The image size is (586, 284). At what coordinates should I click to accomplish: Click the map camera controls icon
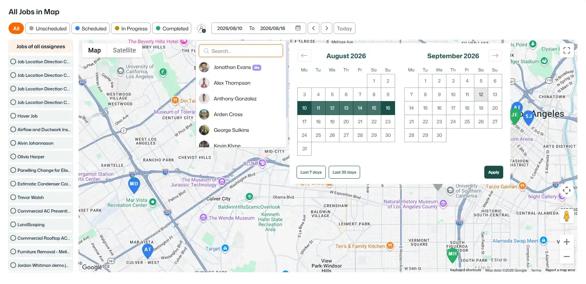tap(567, 191)
